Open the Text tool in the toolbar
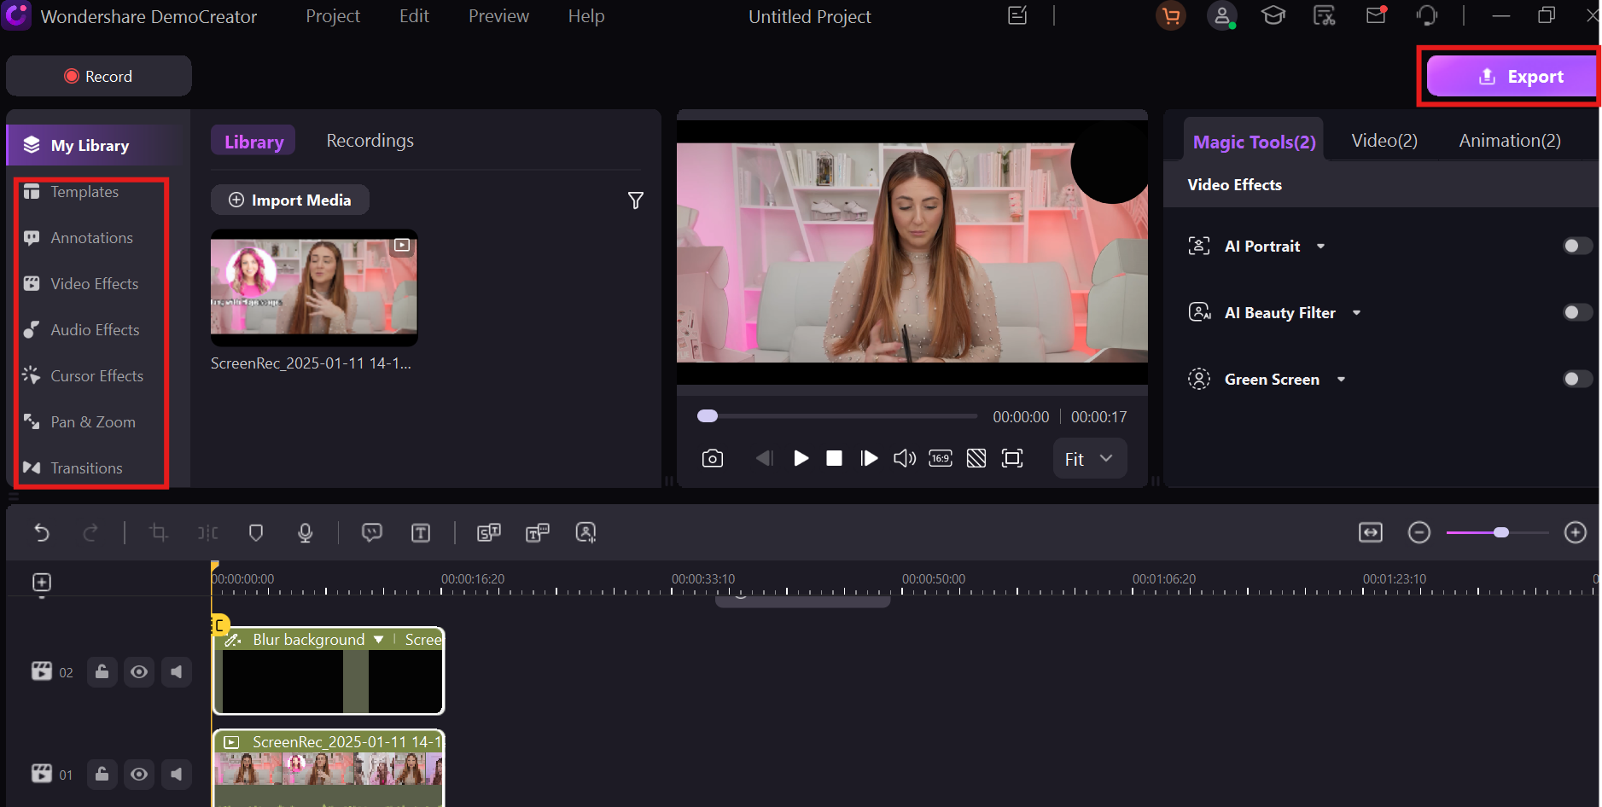Viewport: 1602px width, 807px height. pyautogui.click(x=421, y=532)
